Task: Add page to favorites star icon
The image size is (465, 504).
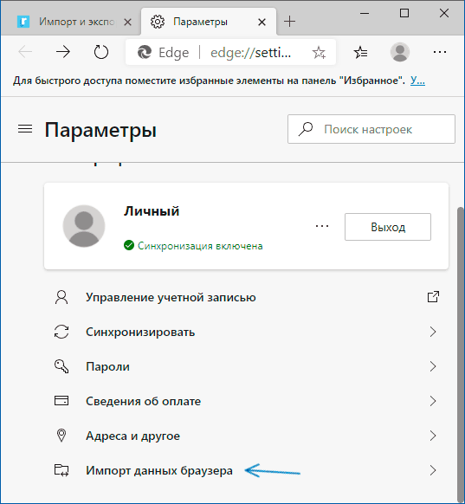Action: coord(319,53)
